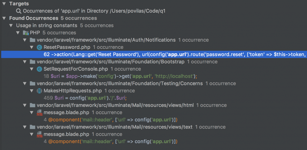Click the views/html folder icon
Screen dimensions: 307x150
32,105
